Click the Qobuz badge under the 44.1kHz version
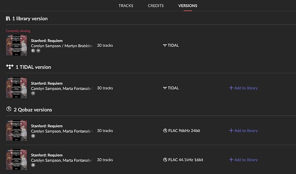This screenshot has width=296, height=174. (x=33, y=165)
